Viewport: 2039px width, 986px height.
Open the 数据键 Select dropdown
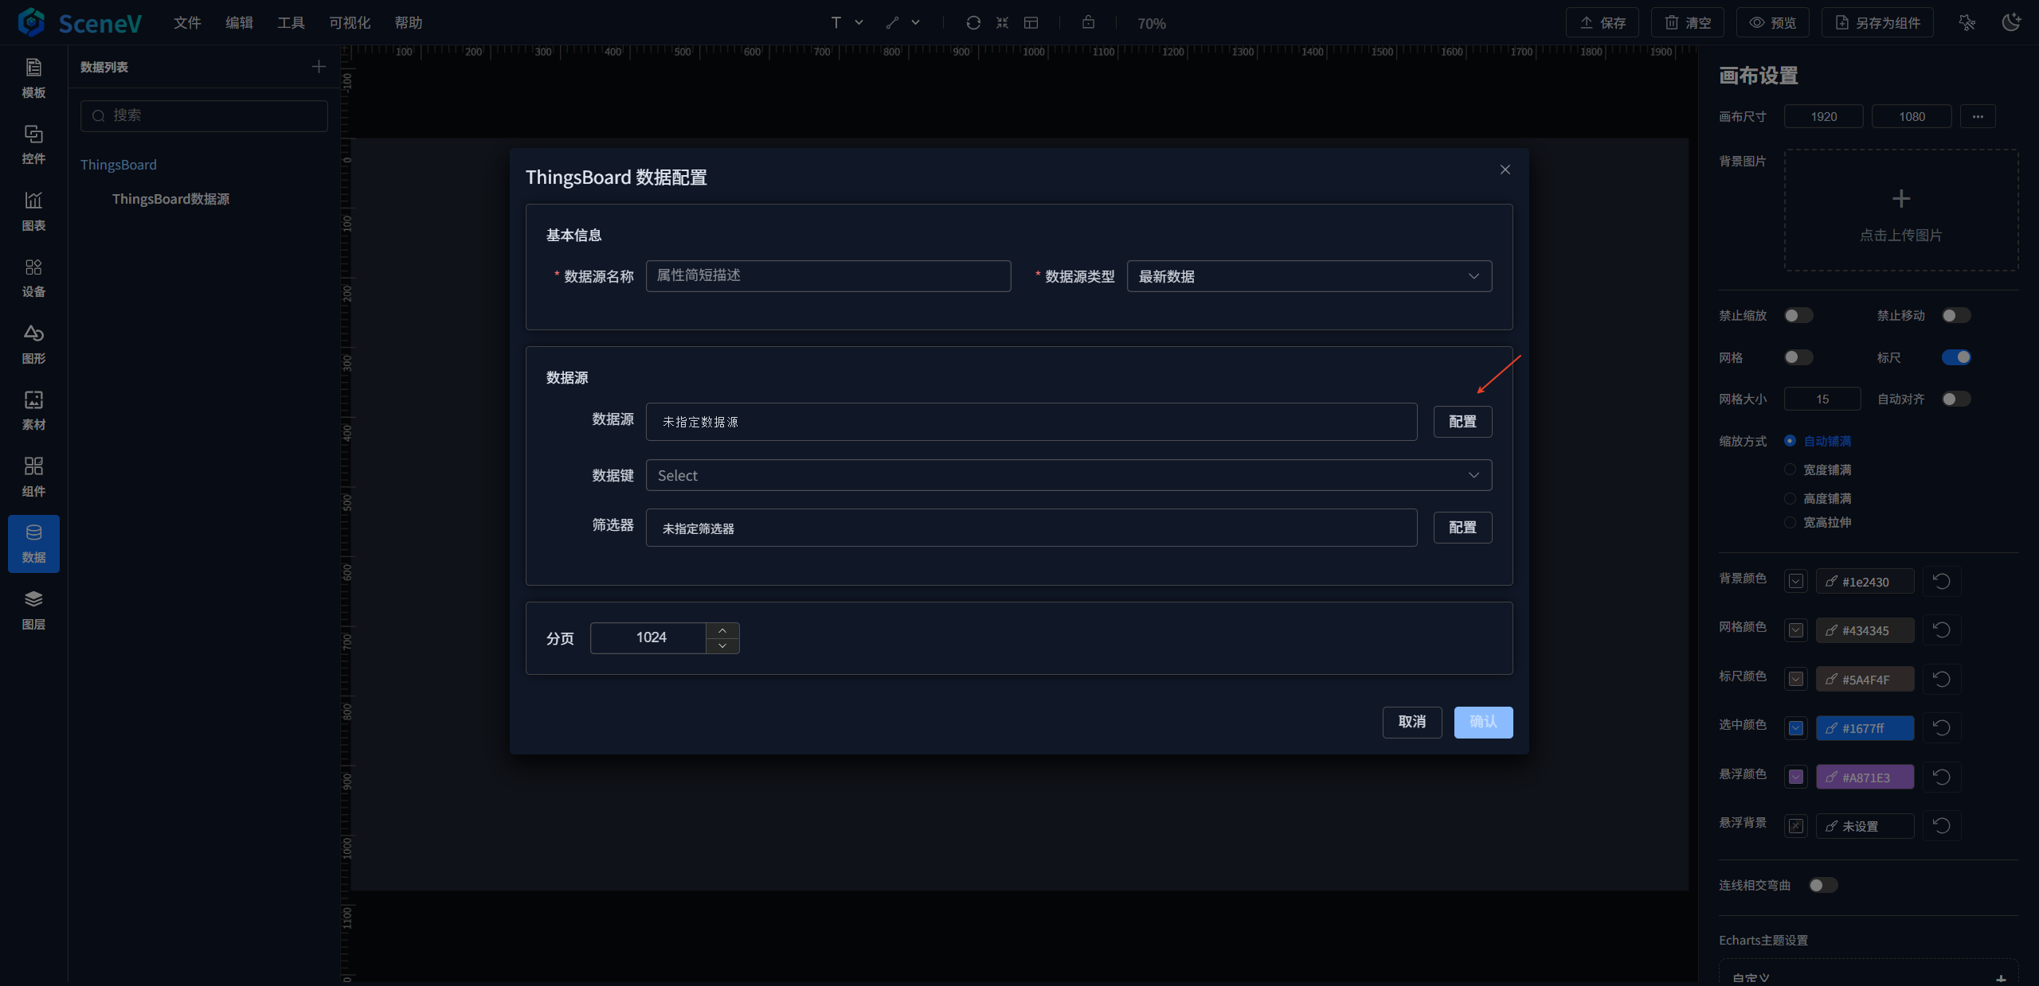pyautogui.click(x=1069, y=475)
